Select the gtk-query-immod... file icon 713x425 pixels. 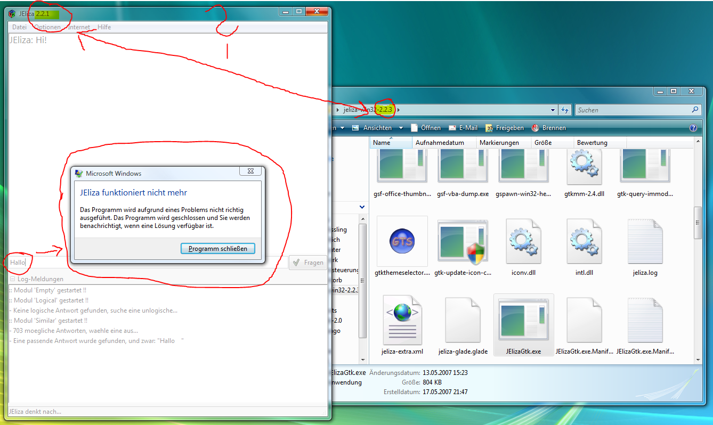point(645,166)
